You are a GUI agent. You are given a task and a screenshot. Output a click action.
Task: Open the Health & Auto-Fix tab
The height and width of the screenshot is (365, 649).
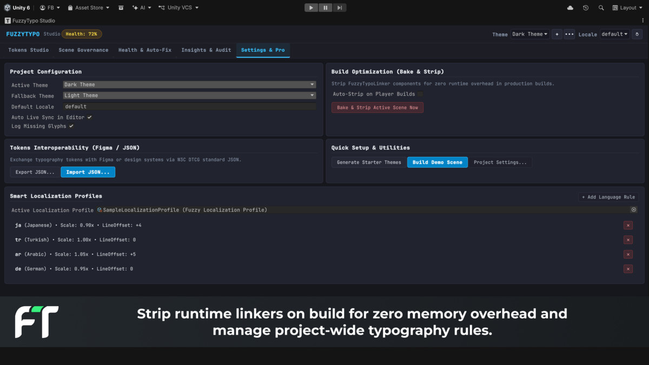[x=145, y=50]
